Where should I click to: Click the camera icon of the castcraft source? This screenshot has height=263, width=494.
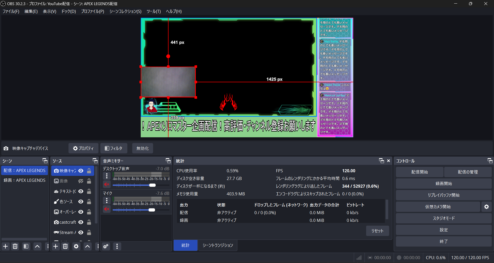pos(56,222)
